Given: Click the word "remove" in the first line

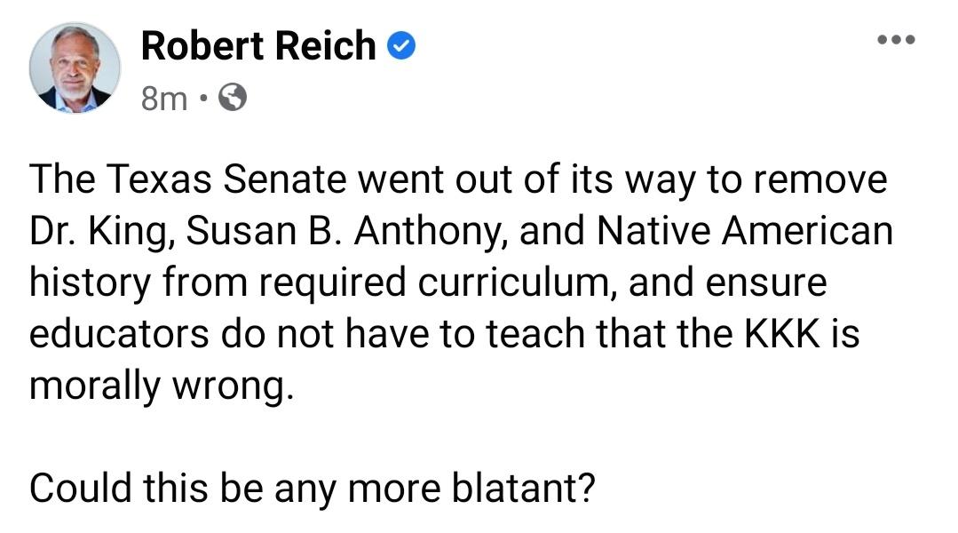Looking at the screenshot, I should (x=821, y=179).
